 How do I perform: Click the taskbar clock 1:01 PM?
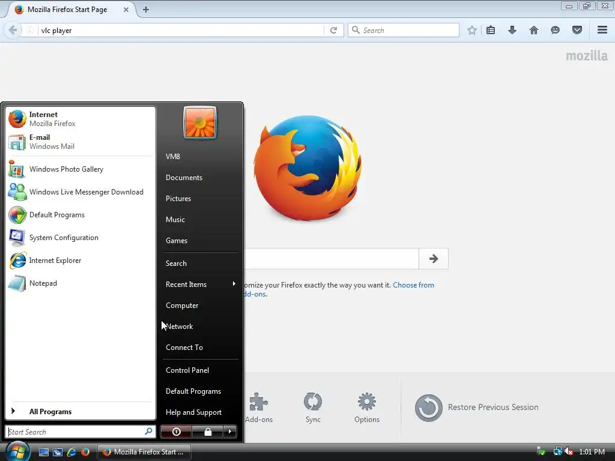tap(592, 452)
